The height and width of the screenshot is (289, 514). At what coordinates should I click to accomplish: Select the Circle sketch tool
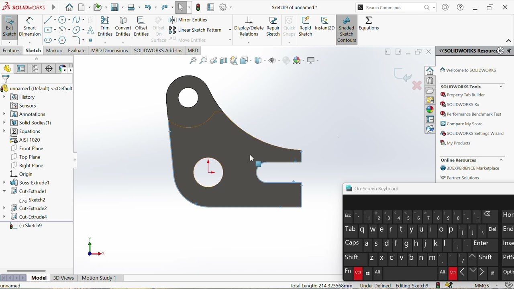pyautogui.click(x=62, y=20)
